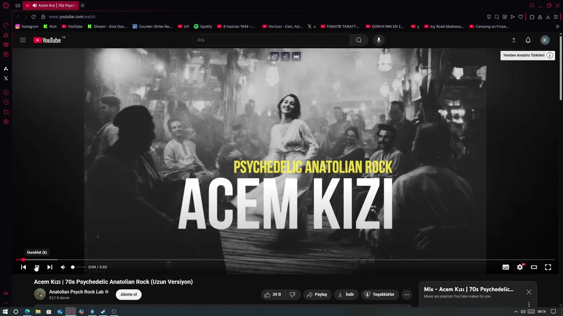Image resolution: width=563 pixels, height=316 pixels.
Task: Open the Counter-Strike Ne... bookmark
Action: (x=153, y=26)
